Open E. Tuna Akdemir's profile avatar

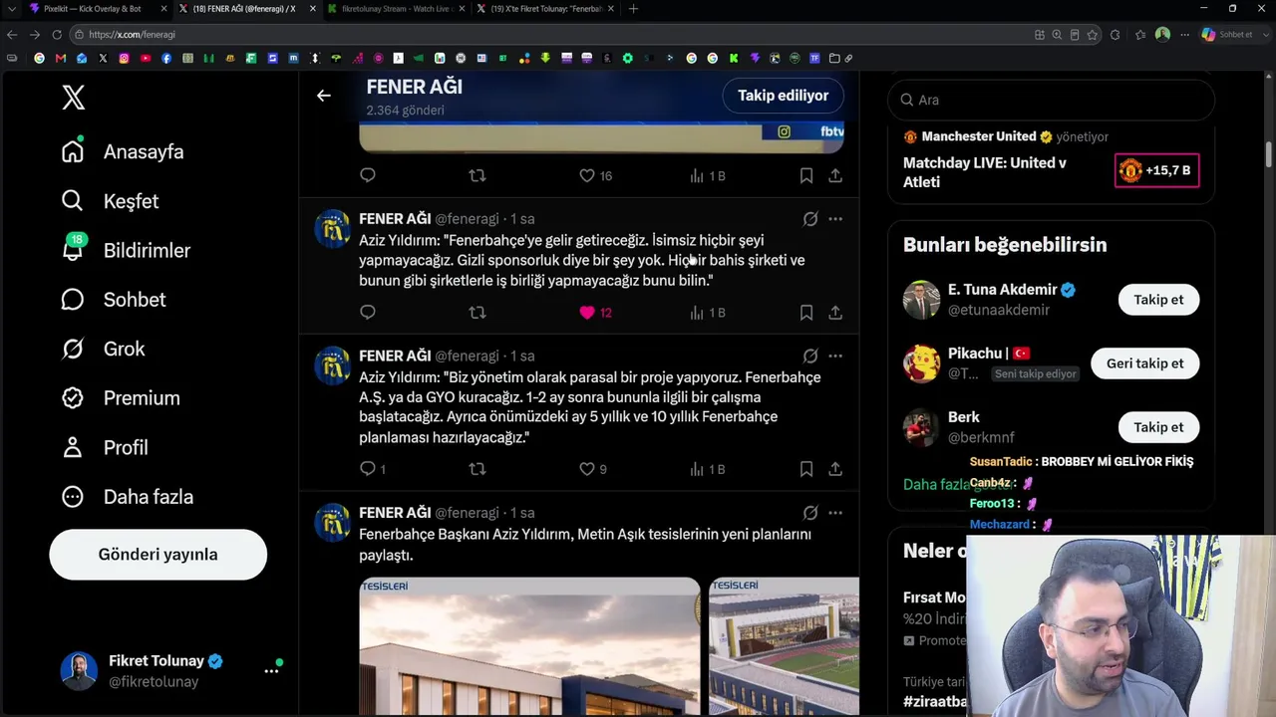click(x=922, y=300)
